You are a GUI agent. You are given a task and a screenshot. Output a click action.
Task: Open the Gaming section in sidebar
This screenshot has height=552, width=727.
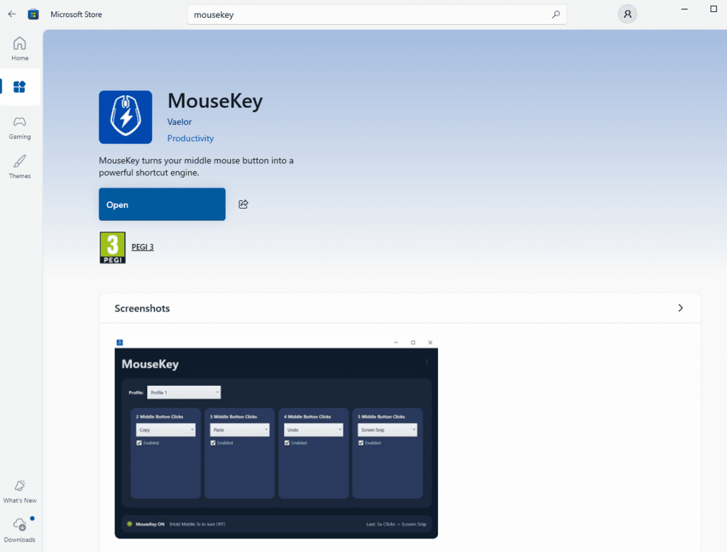point(19,128)
